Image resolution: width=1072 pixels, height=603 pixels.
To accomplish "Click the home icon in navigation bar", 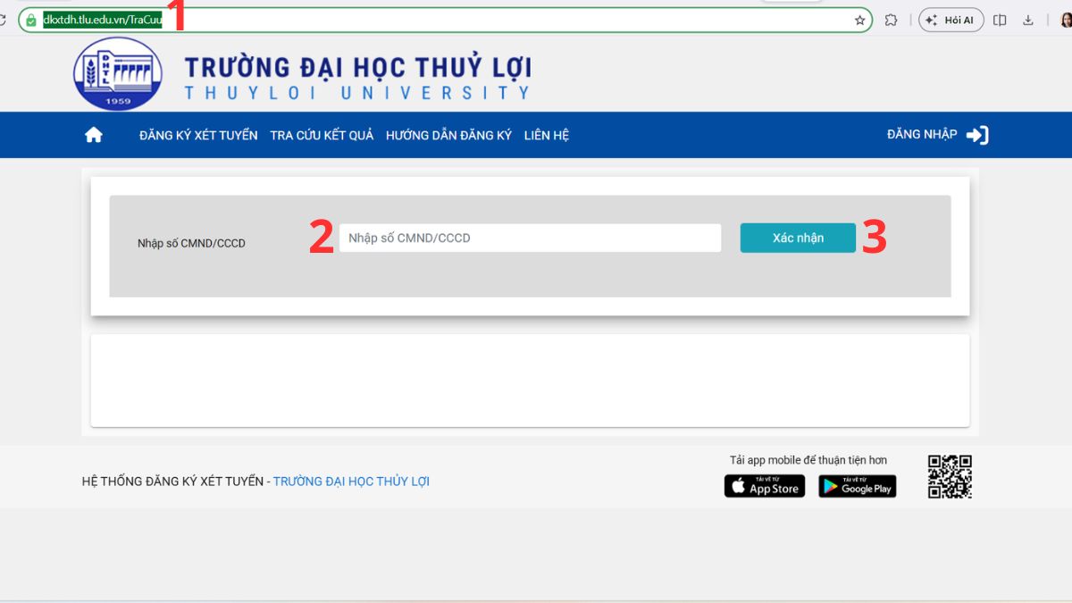I will point(94,135).
